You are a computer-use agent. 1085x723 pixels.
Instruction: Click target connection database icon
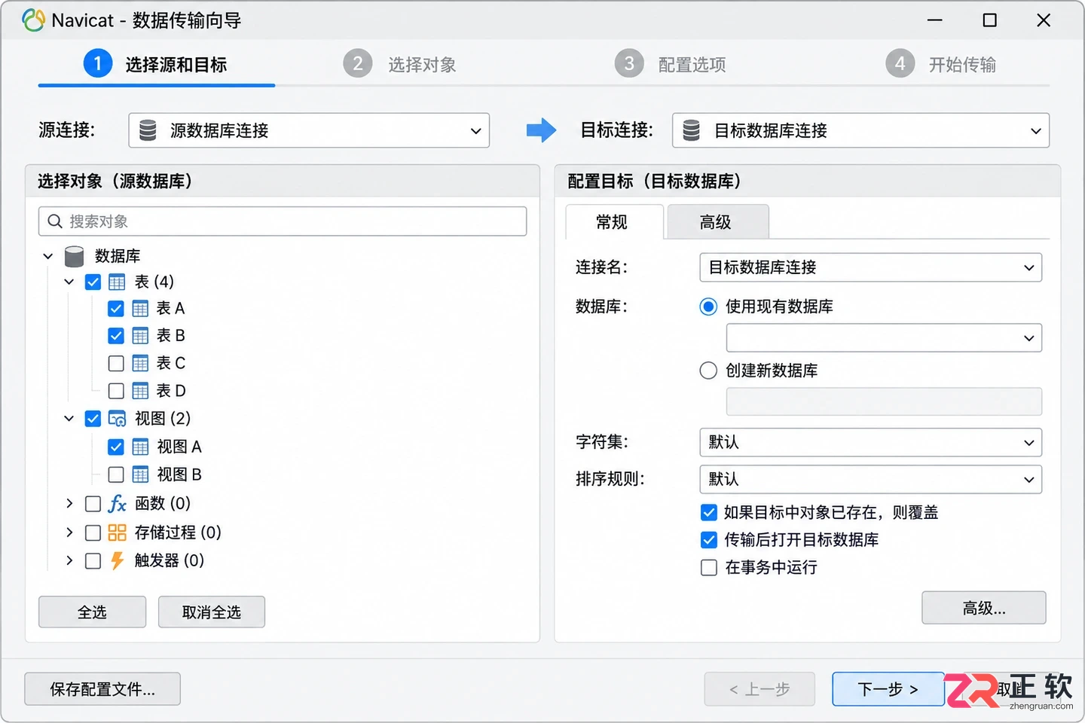click(x=691, y=130)
